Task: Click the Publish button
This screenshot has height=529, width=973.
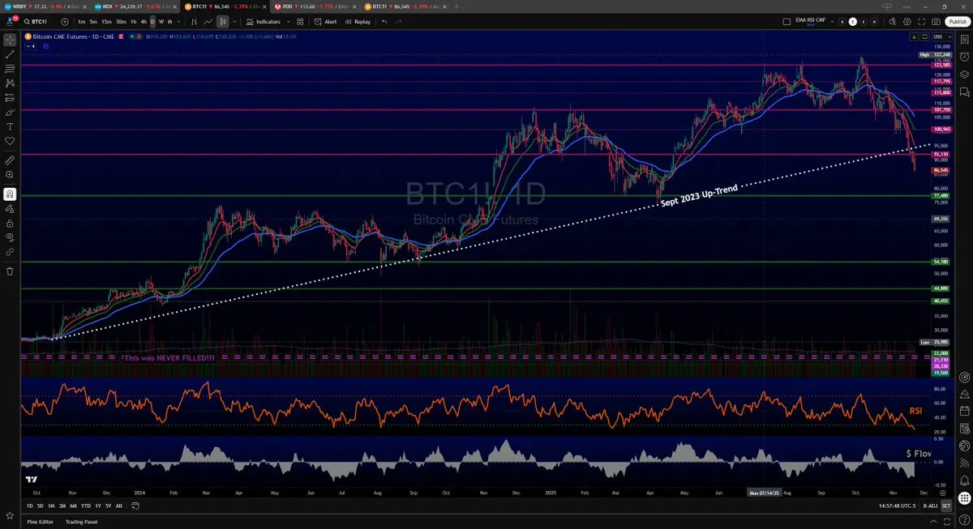Action: [958, 22]
